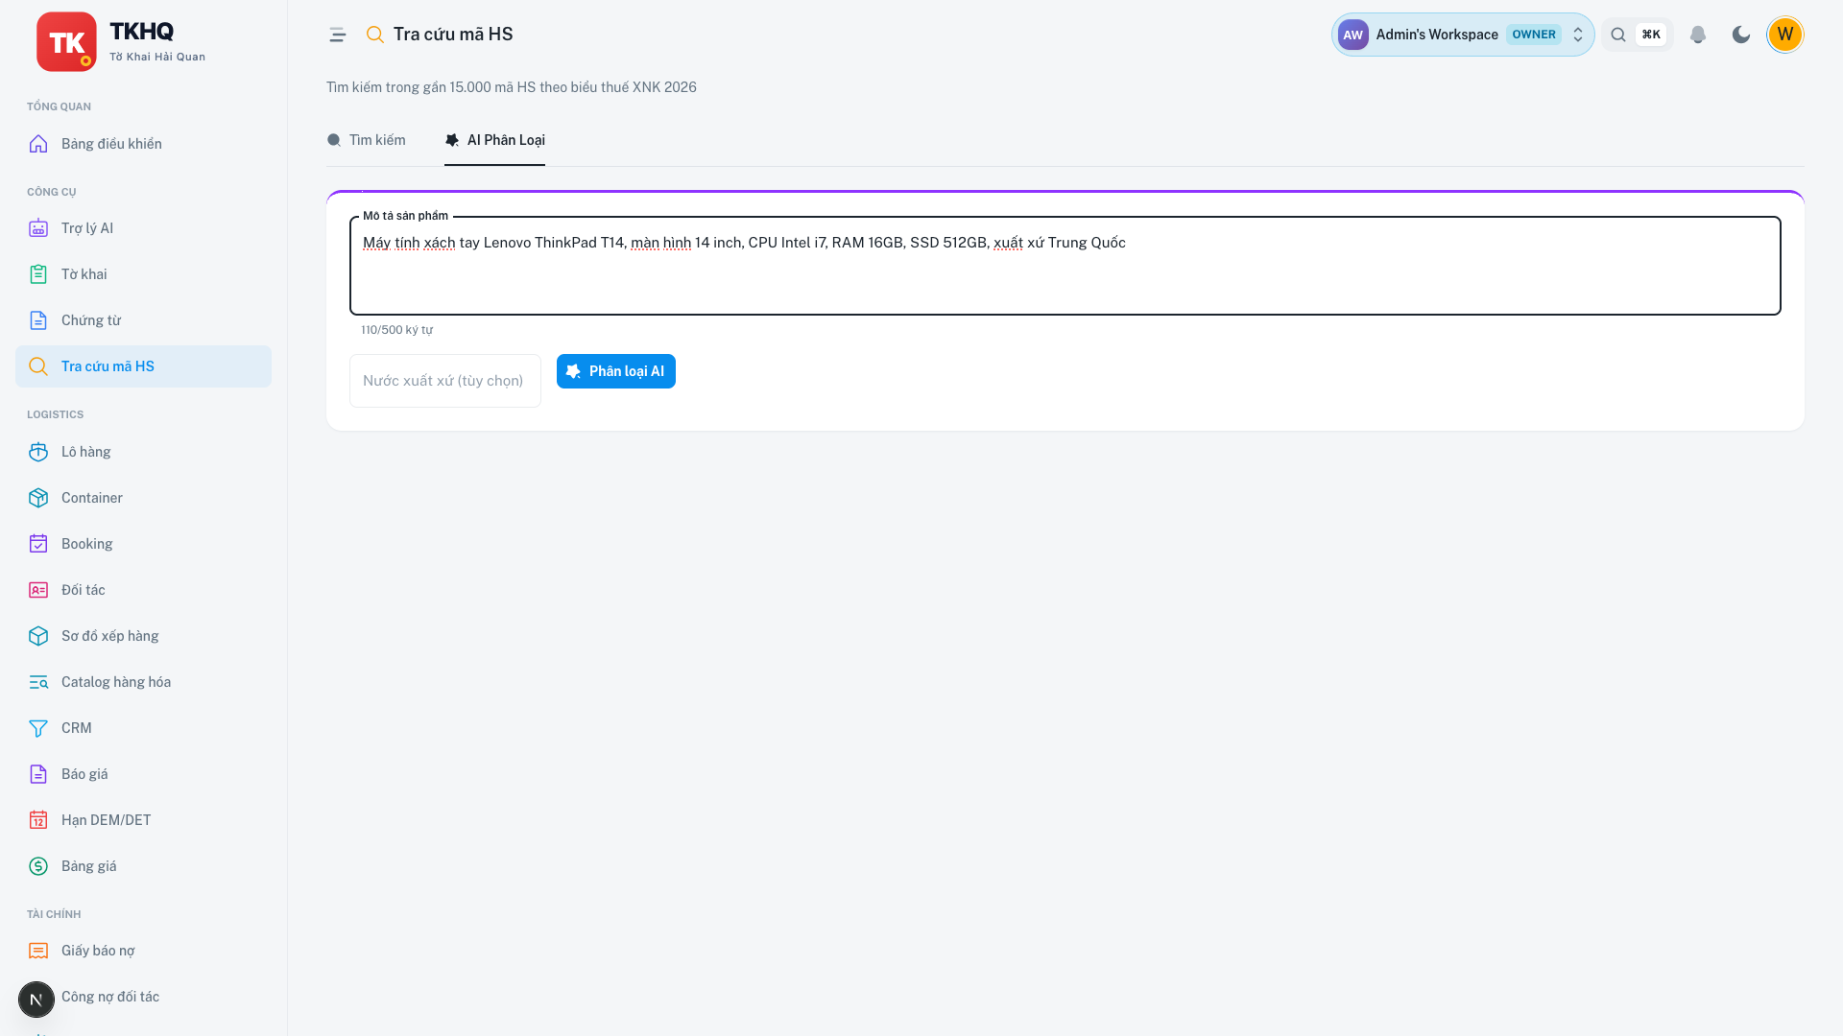This screenshot has height=1036, width=1843.
Task: Click the Sơ đồ xếp hàng cube icon
Action: click(38, 636)
